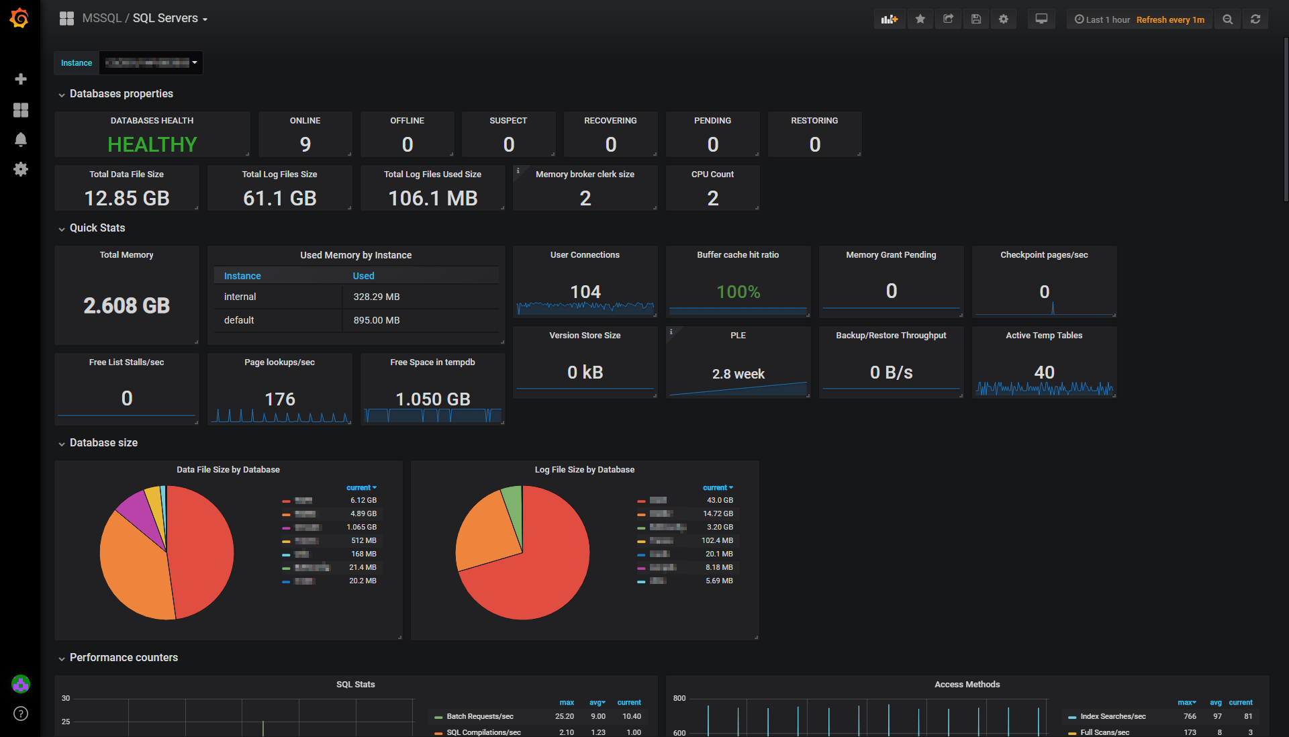Click the Help question mark icon

coord(21,714)
